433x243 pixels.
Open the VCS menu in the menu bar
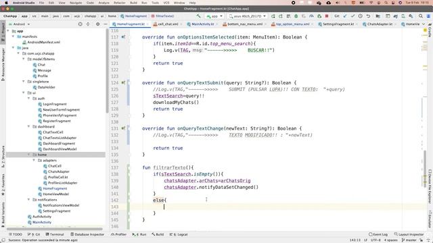166,3
